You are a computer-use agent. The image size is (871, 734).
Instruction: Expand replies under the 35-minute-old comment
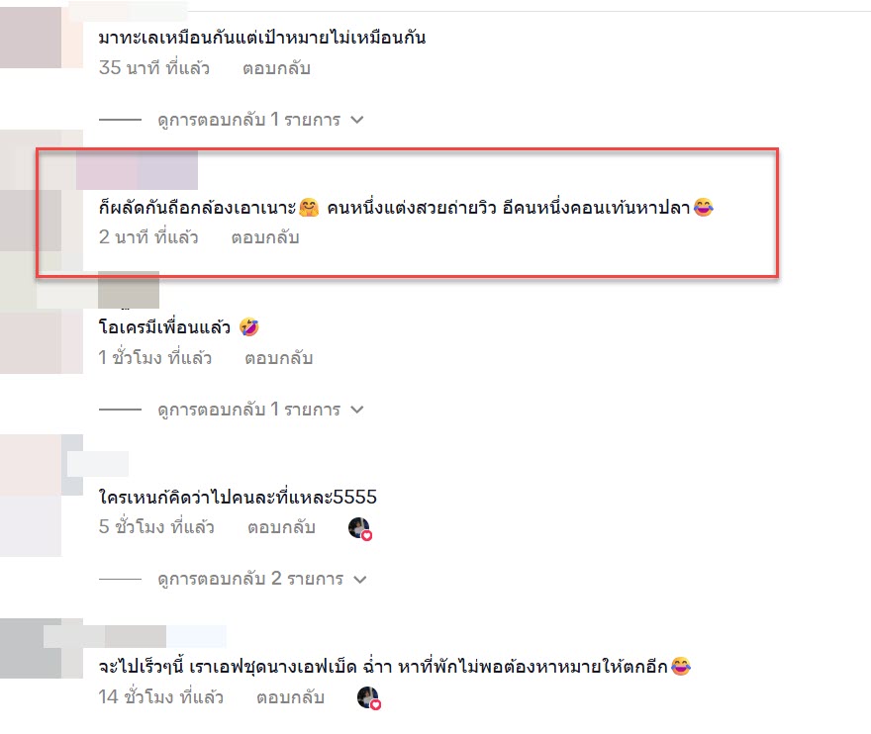coord(260,120)
